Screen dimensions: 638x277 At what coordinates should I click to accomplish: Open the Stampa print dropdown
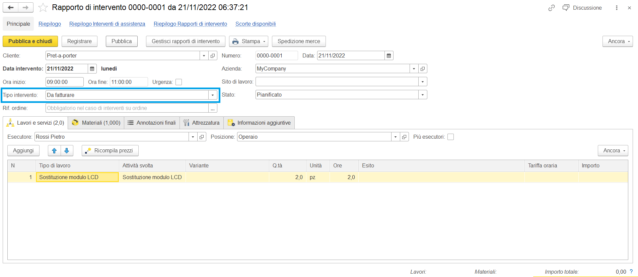point(249,41)
